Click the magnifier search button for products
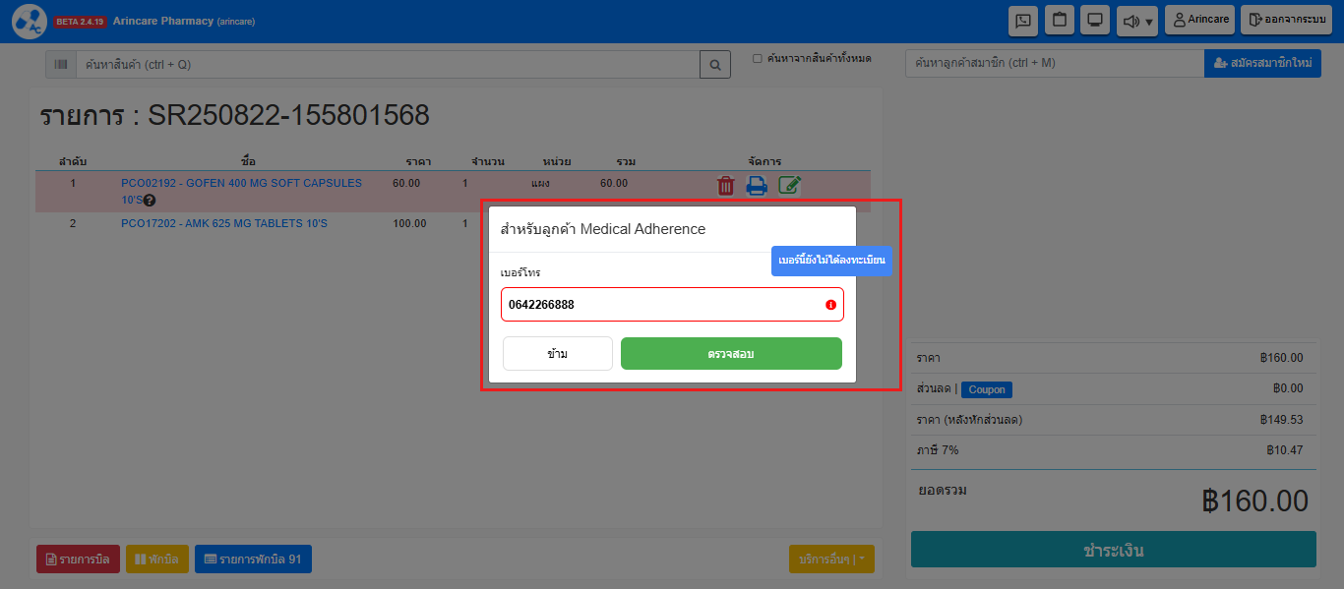1344x589 pixels. pyautogui.click(x=715, y=65)
